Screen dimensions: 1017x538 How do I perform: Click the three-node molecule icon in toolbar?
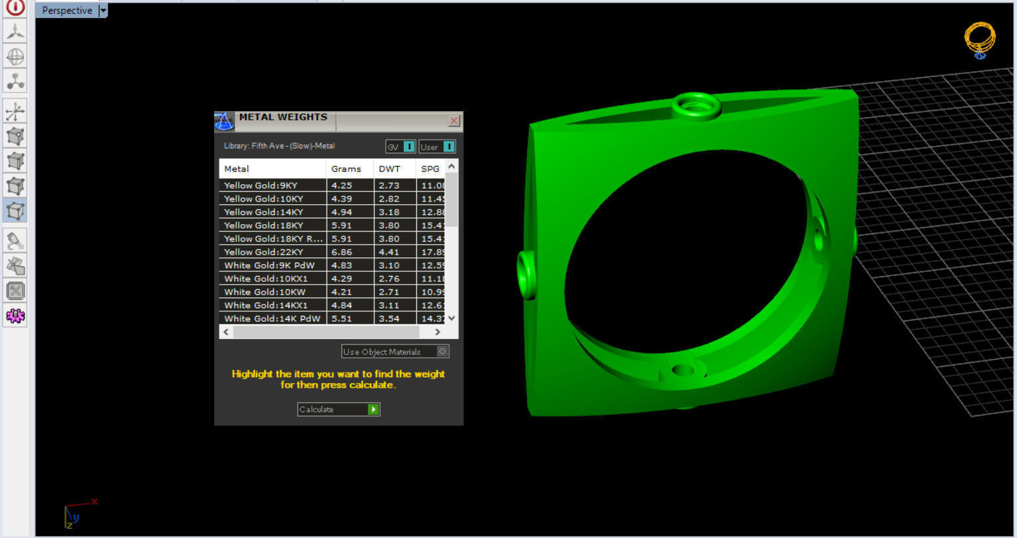point(15,81)
